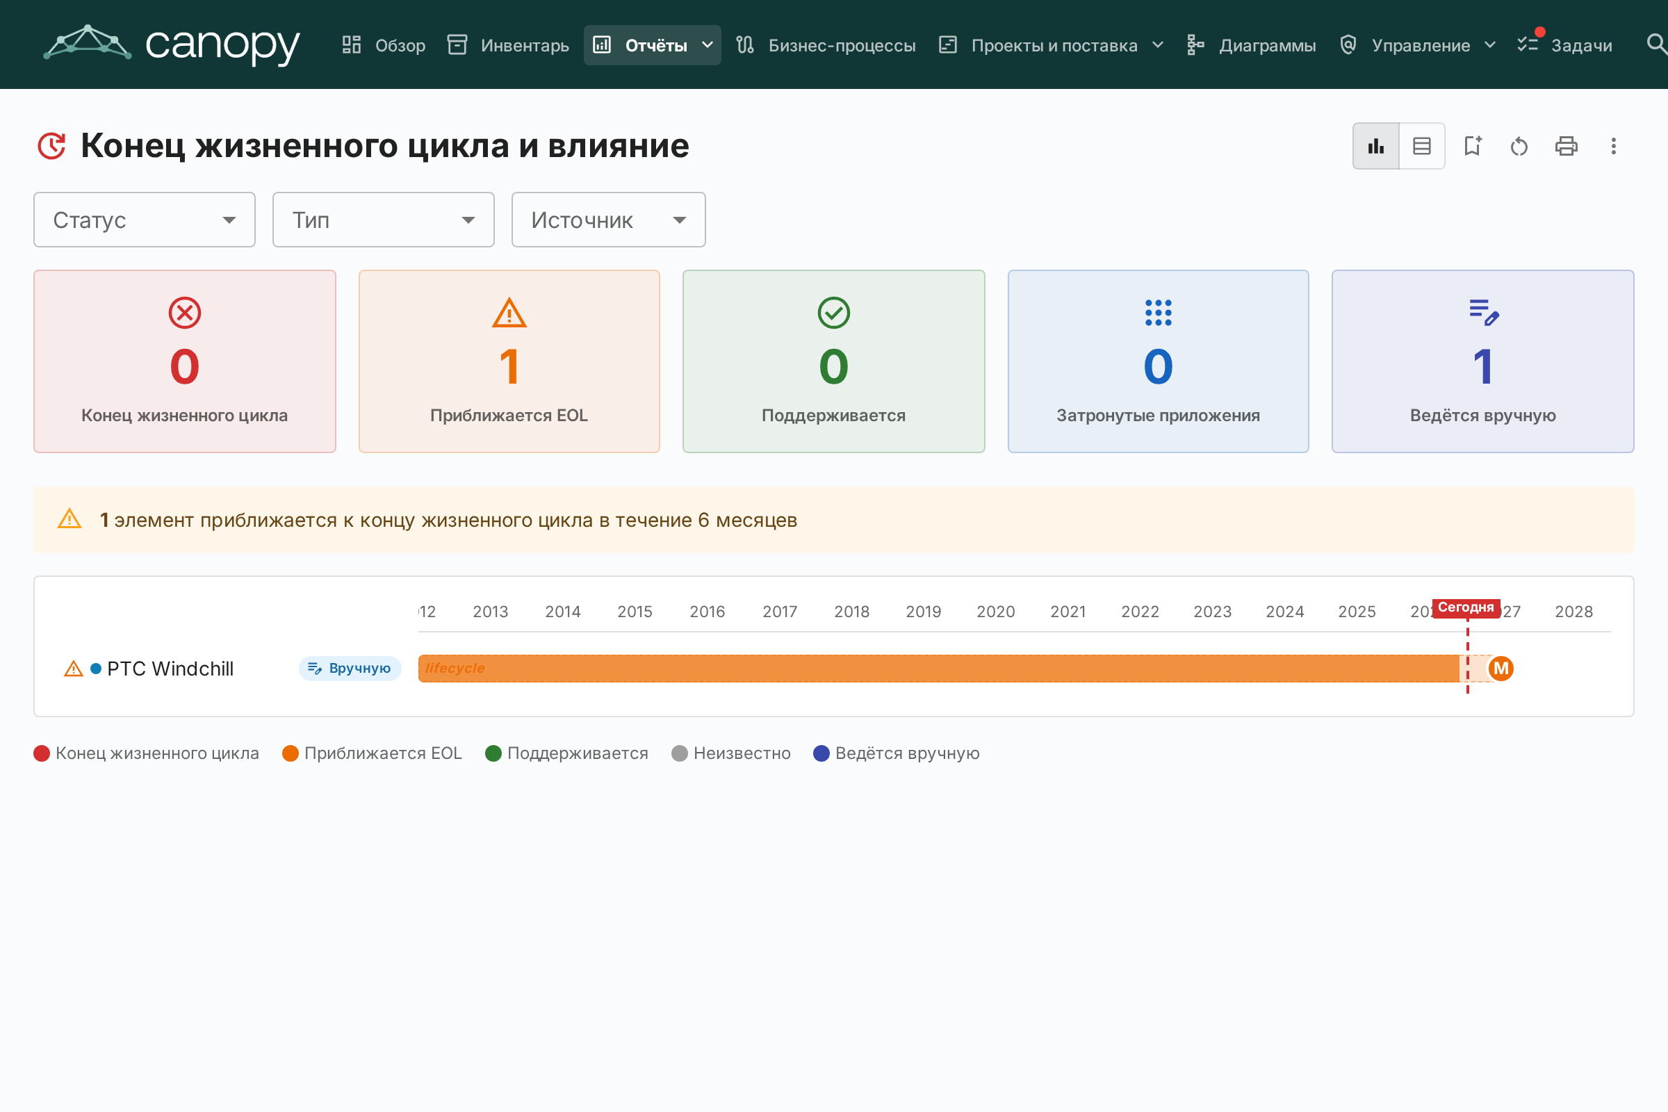Print the report

[x=1567, y=146]
